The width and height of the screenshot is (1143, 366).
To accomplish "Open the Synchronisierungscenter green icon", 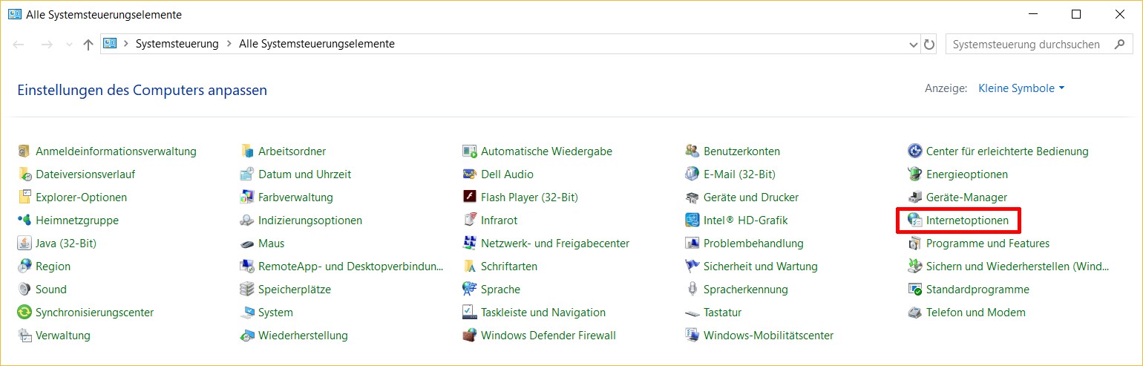I will click(24, 313).
